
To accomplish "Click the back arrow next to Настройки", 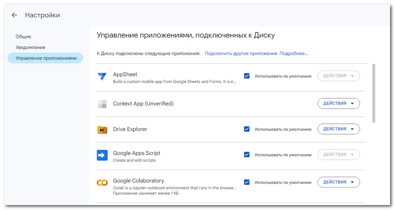I will (14, 15).
